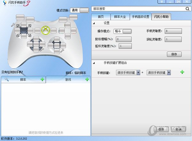
Task: Click the 脚本搜索 search field
Action: pyautogui.click(x=141, y=9)
